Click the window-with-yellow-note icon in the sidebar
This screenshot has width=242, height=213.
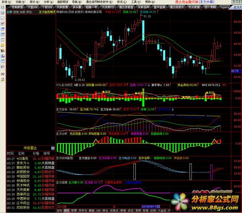[x=2, y=40]
